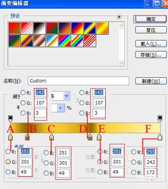The image size is (168, 189).
Task: Choose the rainbow spectrum gradient preset
Action: 65,41
